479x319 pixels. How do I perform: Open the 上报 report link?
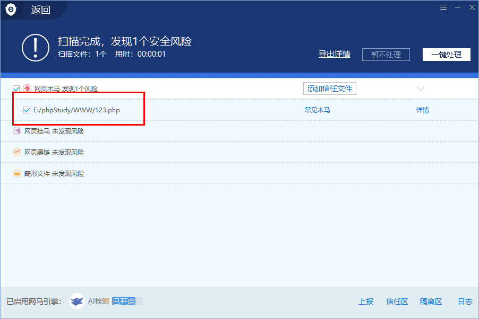coord(366,302)
